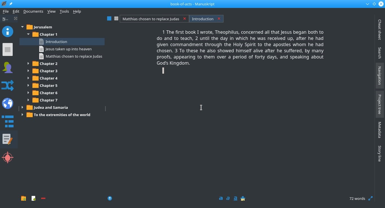Click the blue square tab-bar button
The image size is (385, 208).
109,19
